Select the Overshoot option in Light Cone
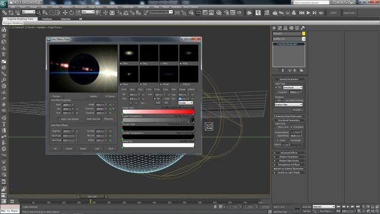Image resolution: width=380 pixels, height=214 pixels. (292, 127)
